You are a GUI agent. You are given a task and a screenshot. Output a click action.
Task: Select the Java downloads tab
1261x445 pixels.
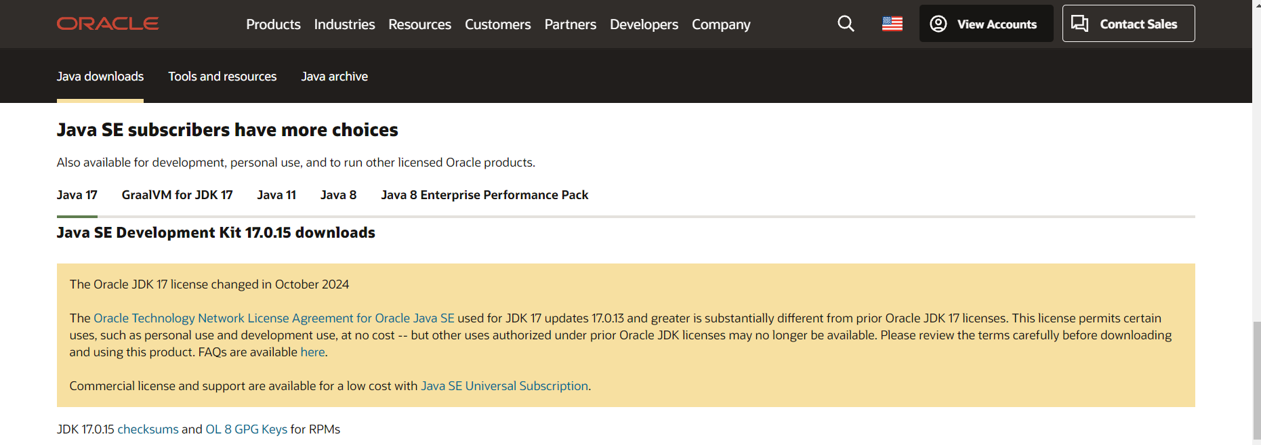click(100, 77)
